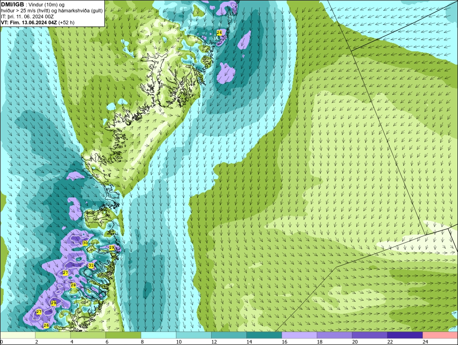The height and width of the screenshot is (345, 458).
Task: Click the '(+52 h)' forecast offset text
Action: pos(66,22)
